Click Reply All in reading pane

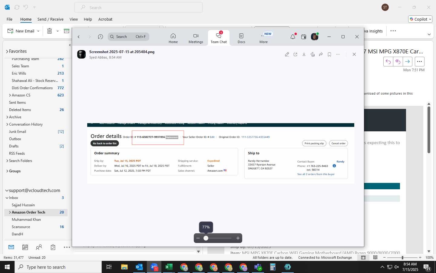[398, 62]
